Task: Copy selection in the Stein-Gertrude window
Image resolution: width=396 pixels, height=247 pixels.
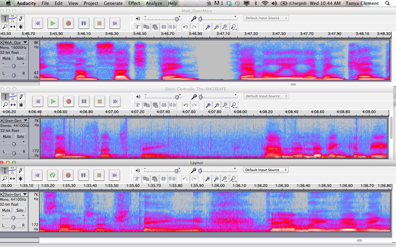Action: point(147,105)
